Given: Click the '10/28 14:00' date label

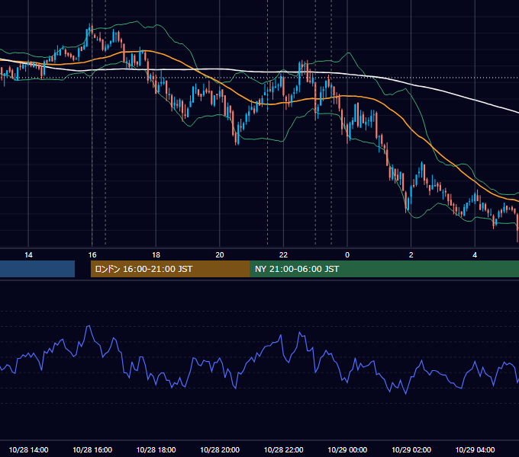Looking at the screenshot, I should tap(28, 449).
